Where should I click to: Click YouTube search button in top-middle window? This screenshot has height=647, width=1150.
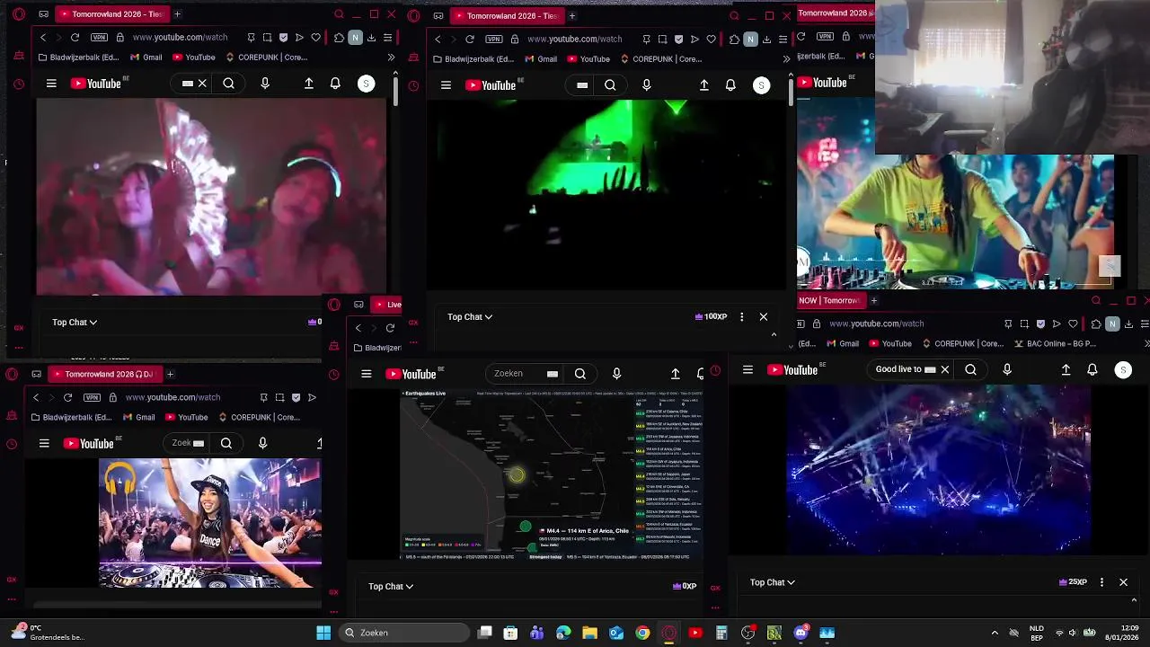coord(610,85)
